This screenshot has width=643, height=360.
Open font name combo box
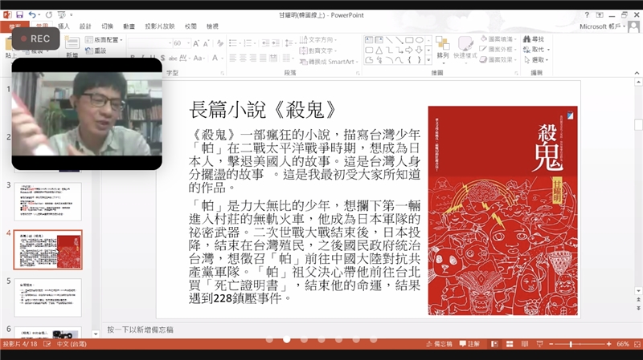tap(150, 43)
